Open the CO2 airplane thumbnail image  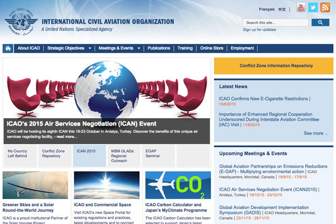178,185
